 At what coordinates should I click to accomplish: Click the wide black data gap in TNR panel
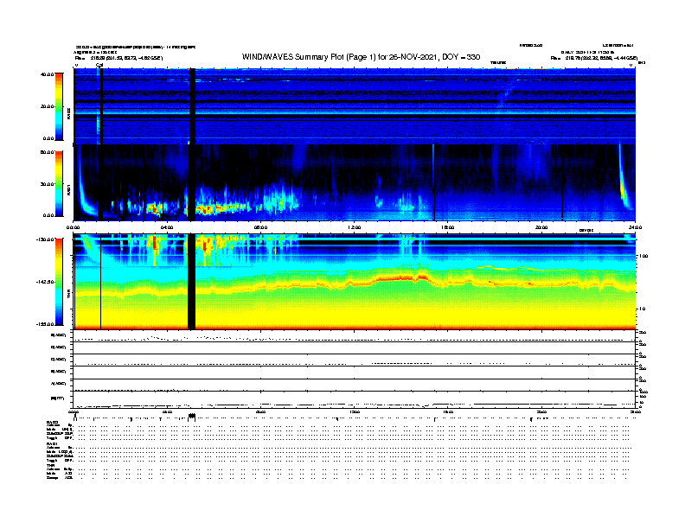click(x=191, y=282)
